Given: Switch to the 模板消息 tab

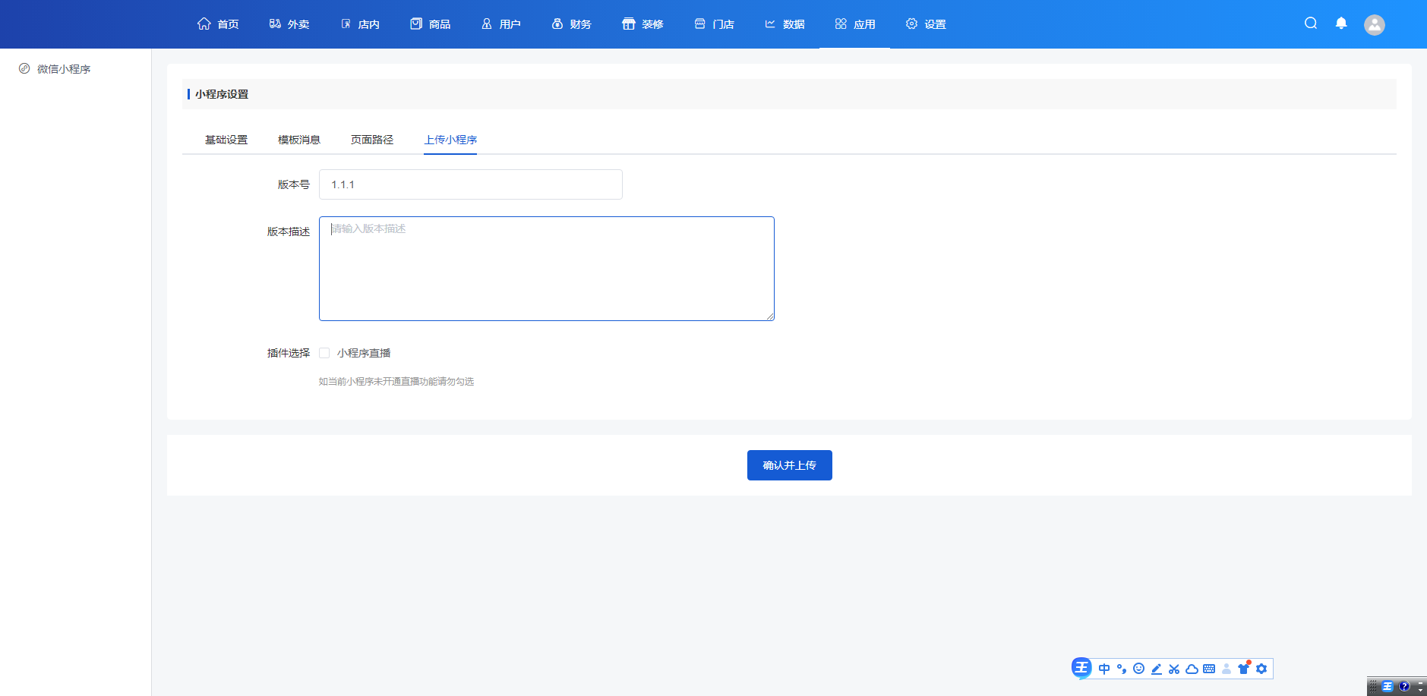Looking at the screenshot, I should tap(299, 140).
